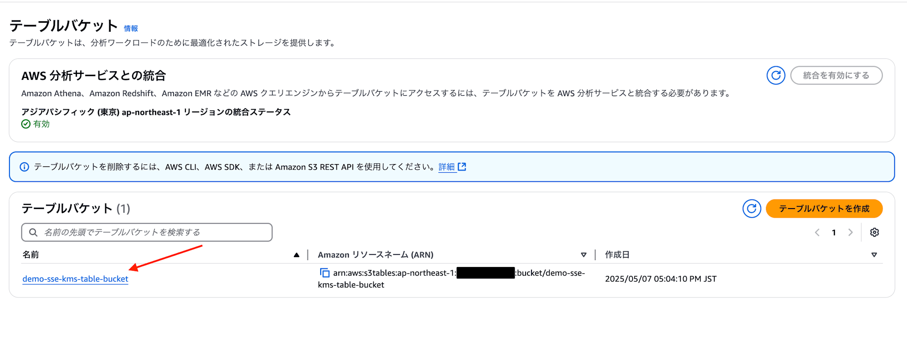Sort by Amazon リソースネーム (ARN) column
907x345 pixels.
click(x=584, y=255)
